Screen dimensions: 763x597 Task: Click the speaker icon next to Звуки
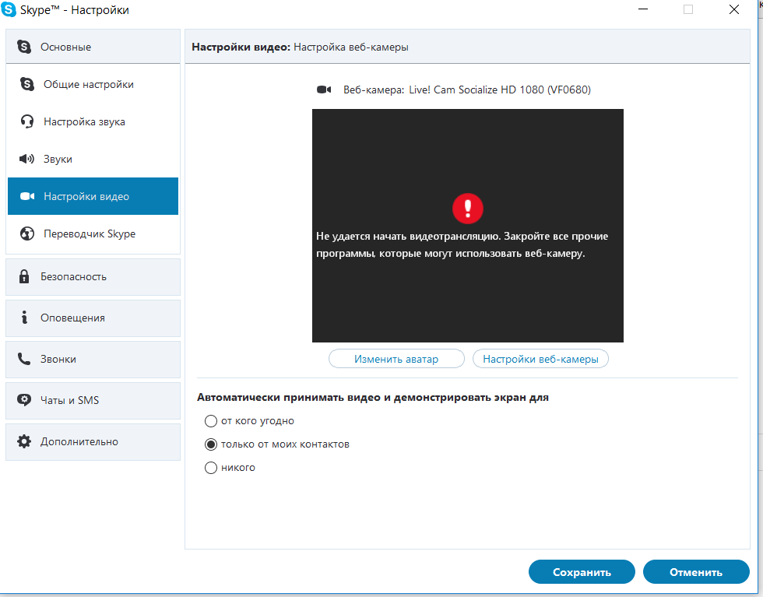[27, 159]
